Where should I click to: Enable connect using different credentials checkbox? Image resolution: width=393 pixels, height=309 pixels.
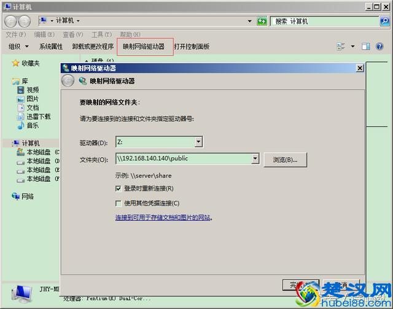click(118, 203)
